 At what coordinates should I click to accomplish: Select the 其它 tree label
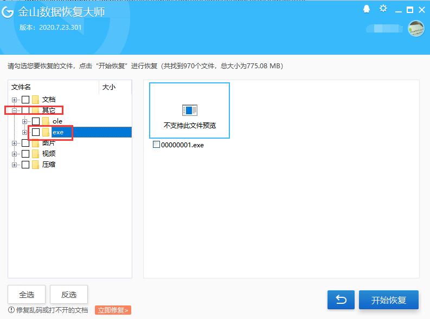(49, 110)
